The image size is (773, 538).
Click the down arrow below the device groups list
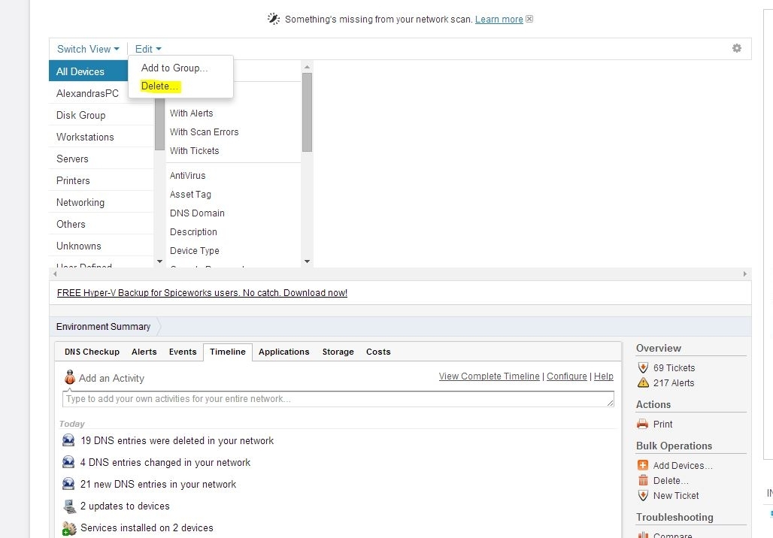tap(159, 261)
